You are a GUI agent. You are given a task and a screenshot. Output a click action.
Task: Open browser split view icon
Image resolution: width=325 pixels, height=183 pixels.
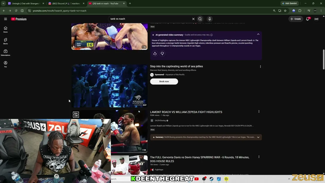(22, 11)
